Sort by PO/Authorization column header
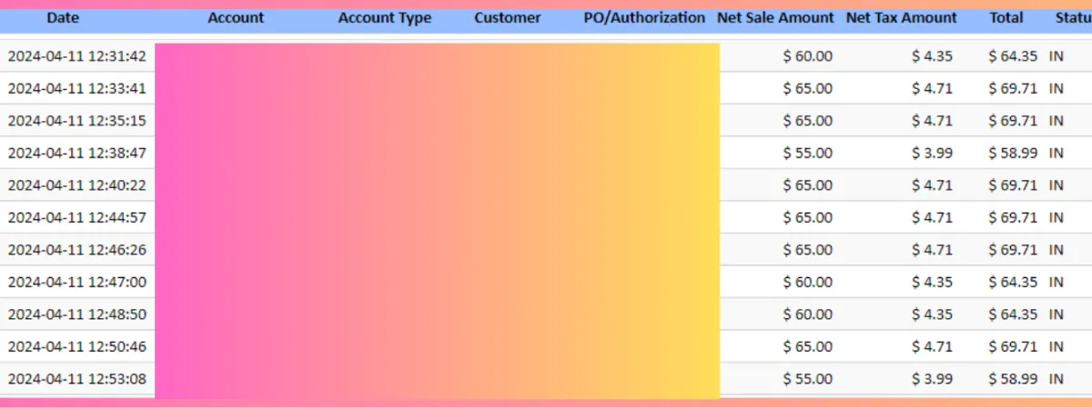The width and height of the screenshot is (1092, 408). point(644,17)
